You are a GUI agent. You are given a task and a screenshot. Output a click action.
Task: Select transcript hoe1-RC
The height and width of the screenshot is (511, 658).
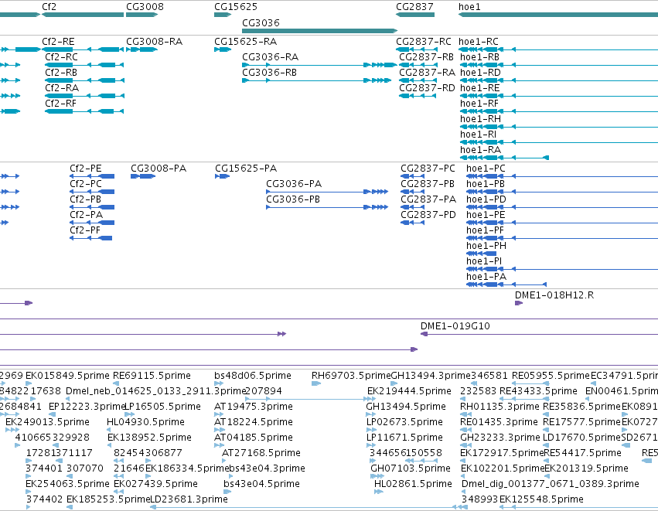[479, 42]
